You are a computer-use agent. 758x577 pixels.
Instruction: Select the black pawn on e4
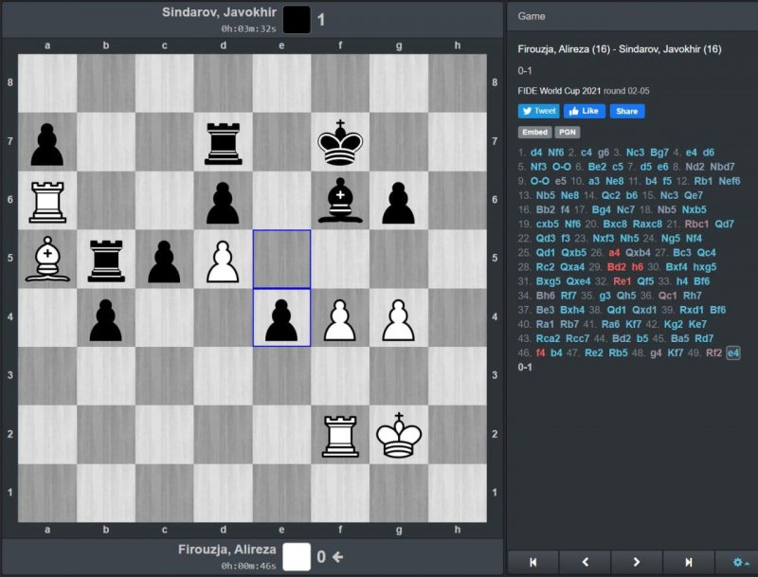click(x=281, y=318)
